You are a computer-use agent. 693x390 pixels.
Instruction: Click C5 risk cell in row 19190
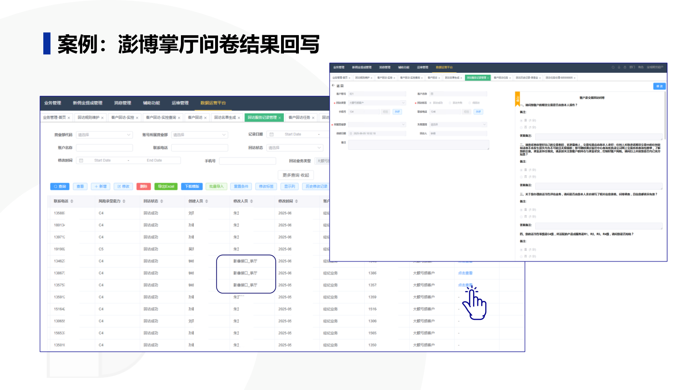click(x=101, y=249)
